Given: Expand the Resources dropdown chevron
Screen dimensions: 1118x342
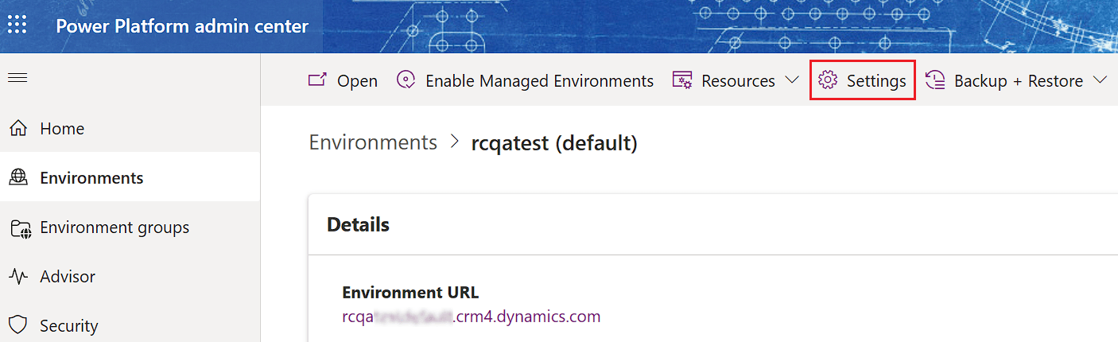Looking at the screenshot, I should tap(791, 80).
